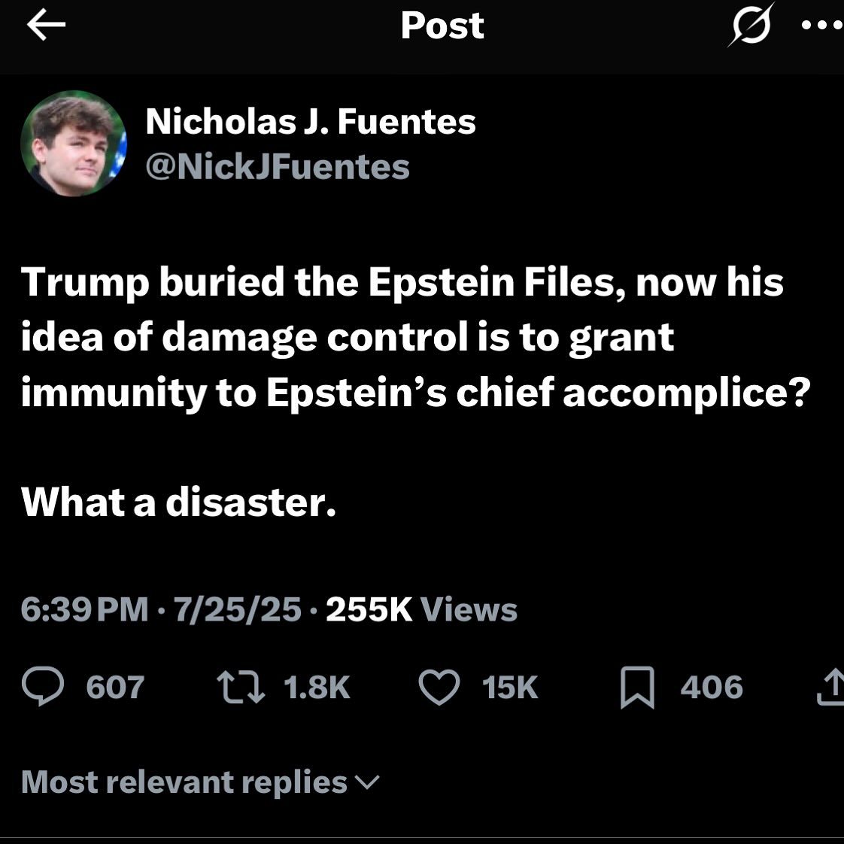Open the Nicholas J. Fuentes display name
Viewport: 844px width, 844px height.
pyautogui.click(x=311, y=121)
